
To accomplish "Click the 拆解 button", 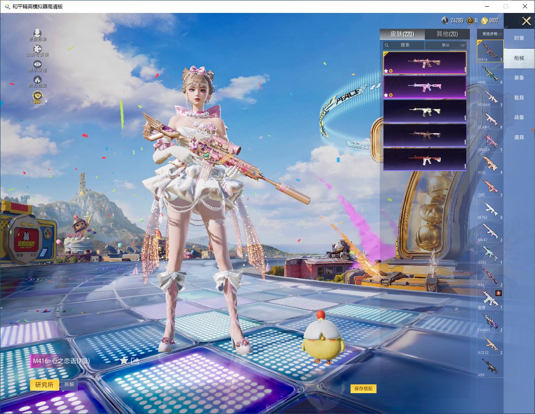I will pyautogui.click(x=69, y=384).
